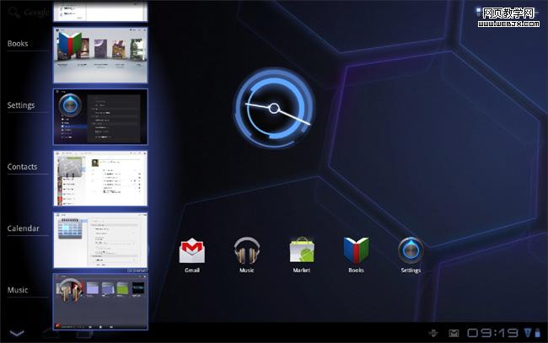Open the Books app on home screen
This screenshot has height=343, width=548.
click(356, 251)
